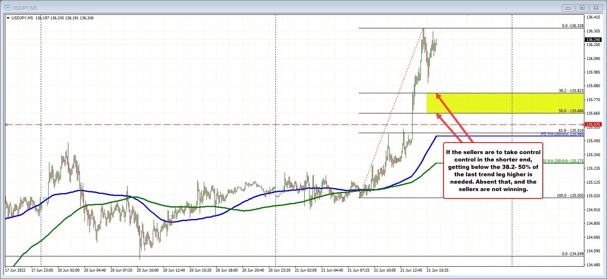Click the 20 Jun 18:00 time axis label
The image size is (607, 279).
(227, 271)
